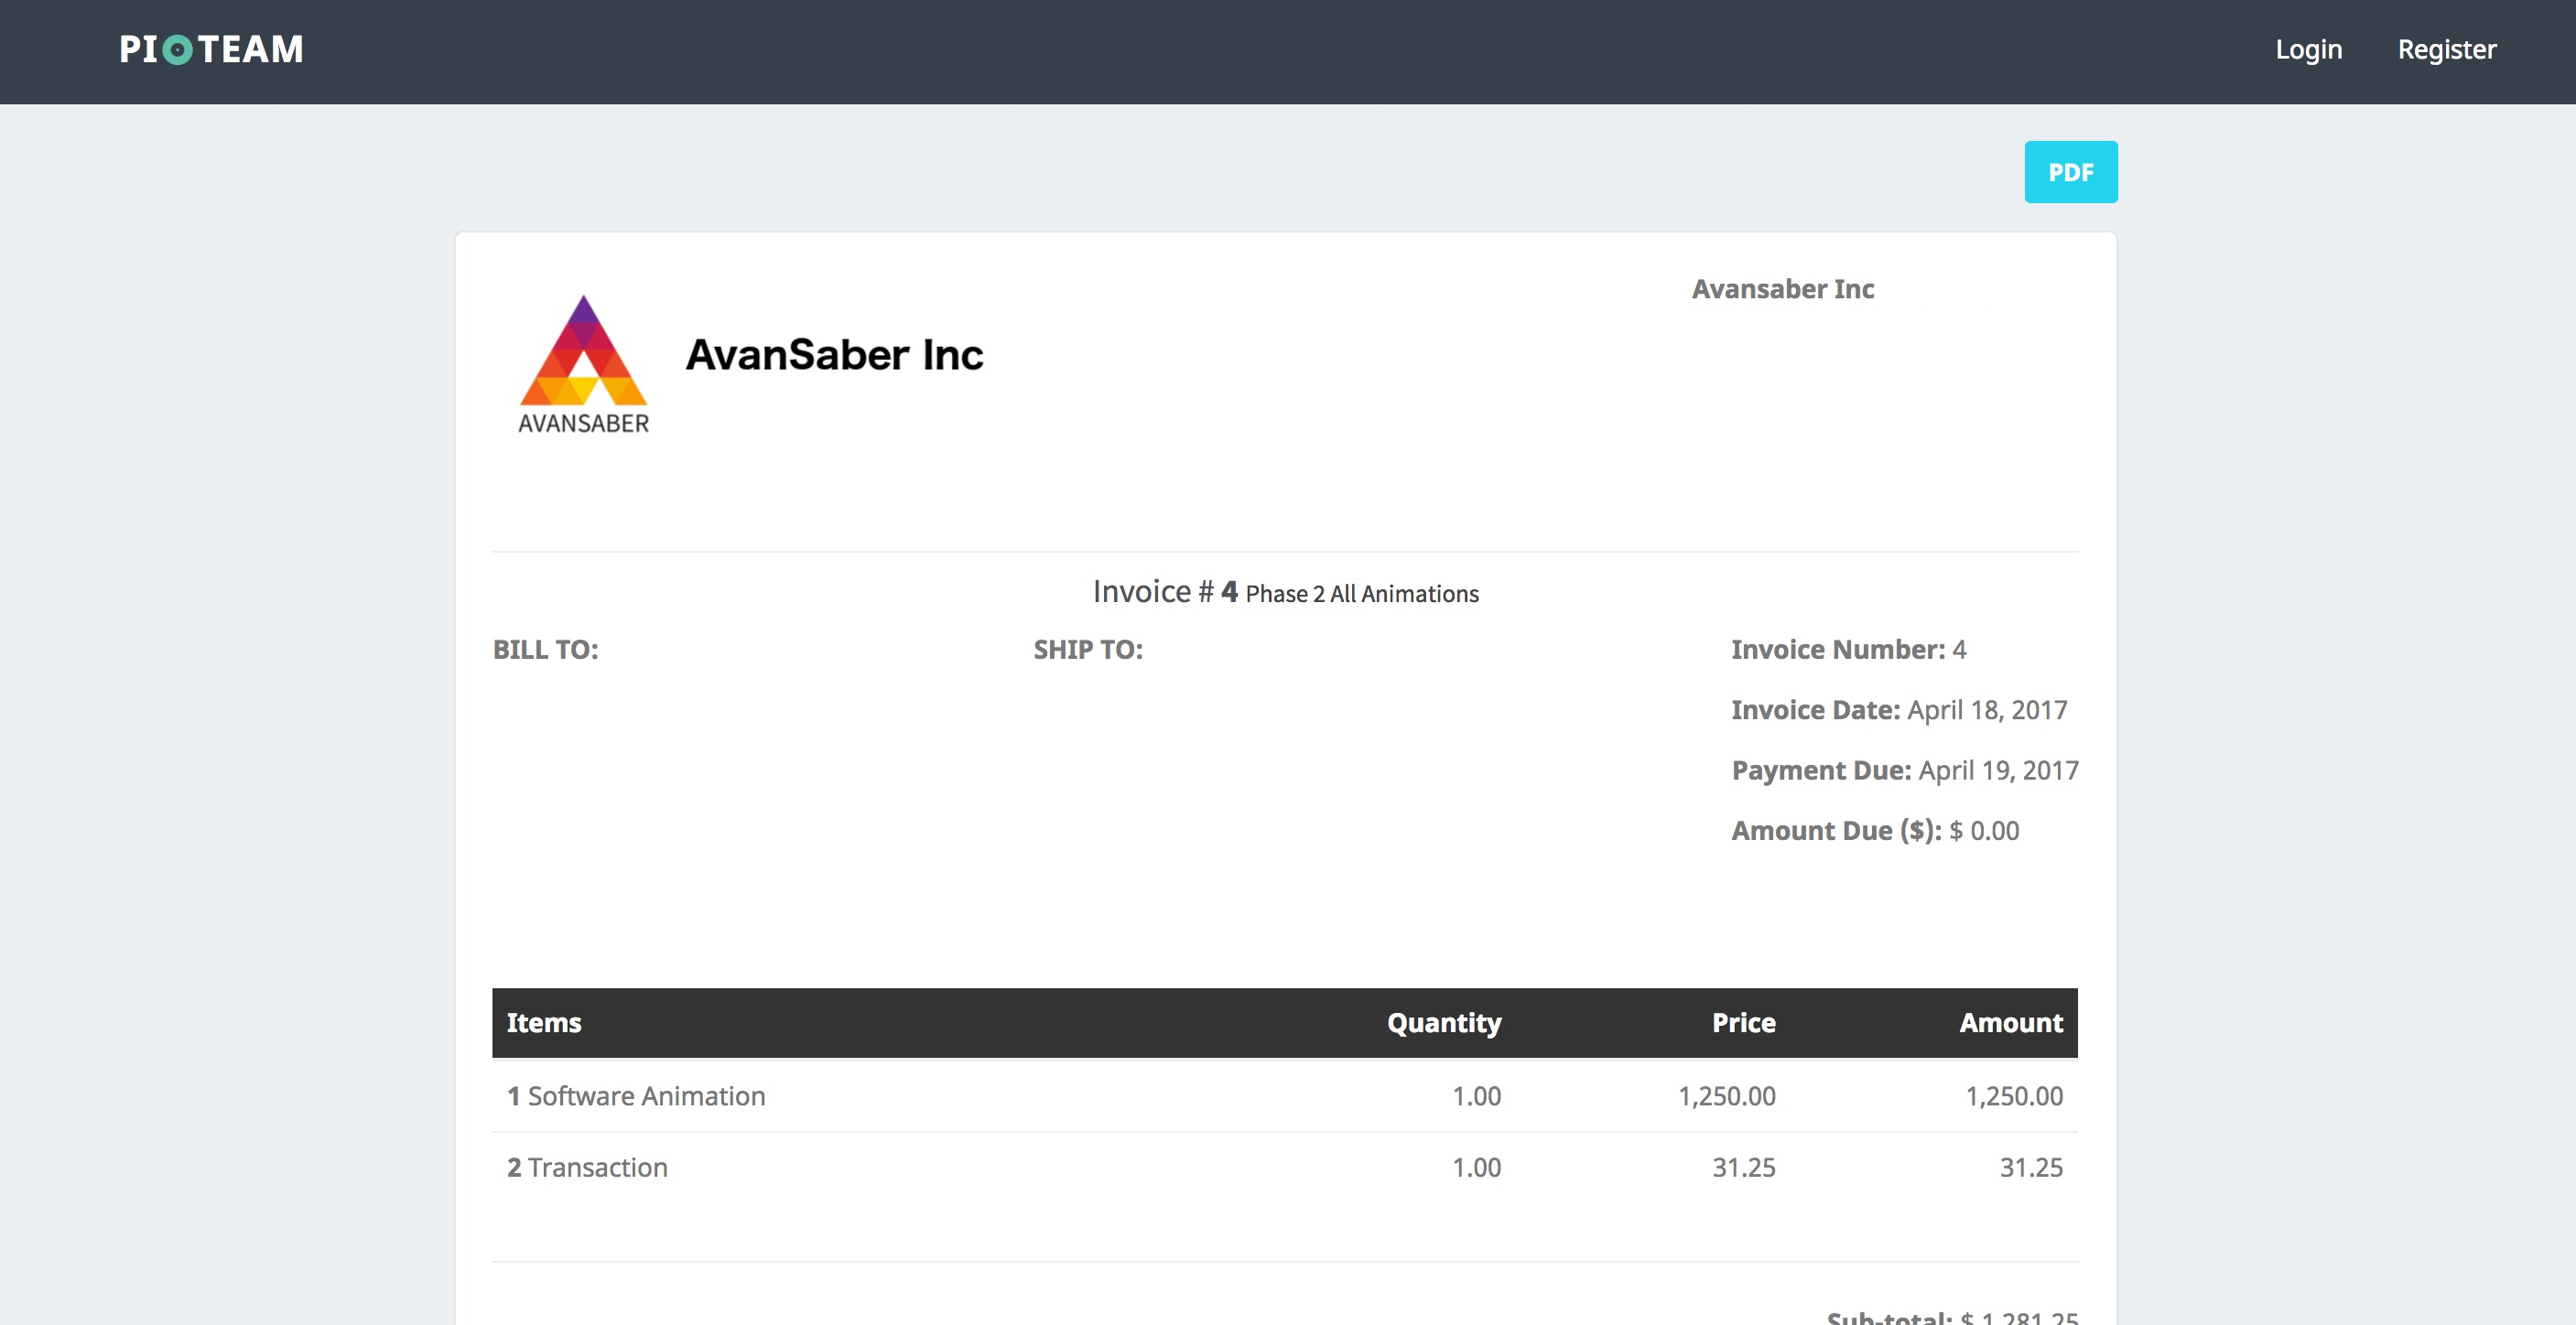2576x1325 pixels.
Task: Click the 'BILL TO:' label
Action: [545, 650]
